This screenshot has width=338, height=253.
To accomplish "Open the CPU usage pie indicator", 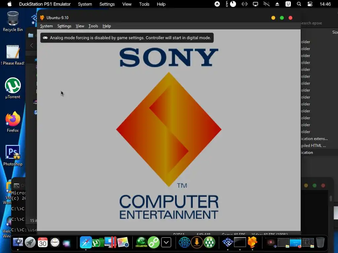I will (x=233, y=4).
